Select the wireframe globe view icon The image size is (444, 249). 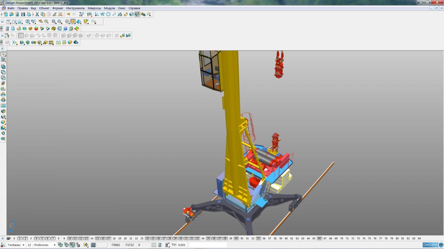[67, 21]
